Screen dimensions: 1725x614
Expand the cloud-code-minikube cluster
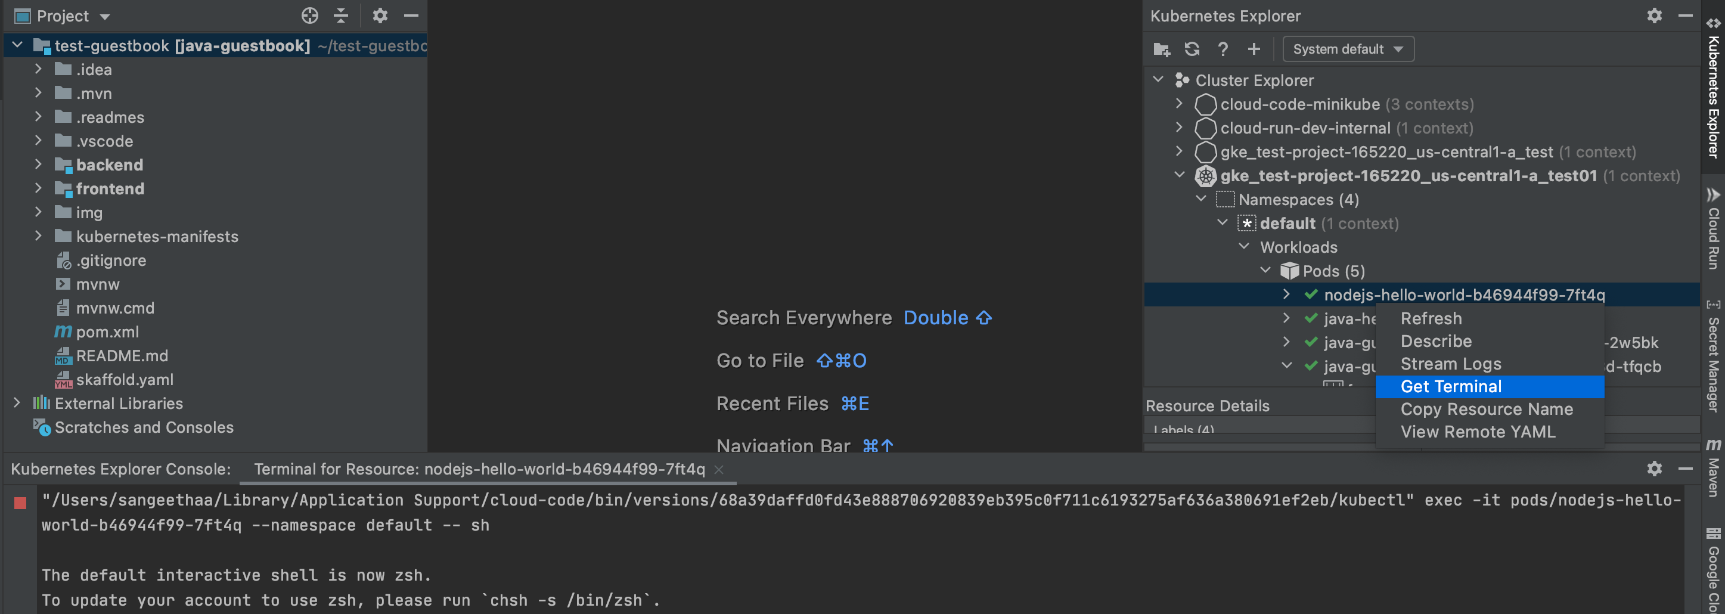tap(1180, 104)
